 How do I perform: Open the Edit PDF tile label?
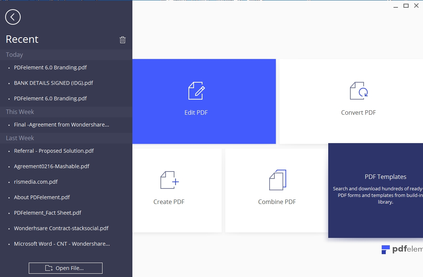click(196, 112)
